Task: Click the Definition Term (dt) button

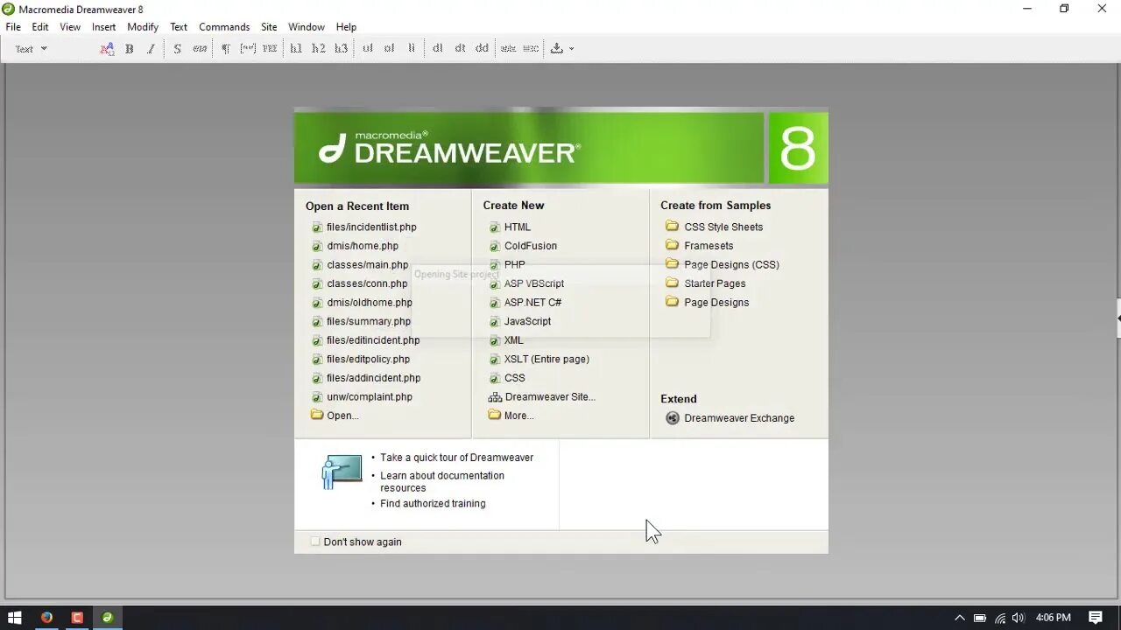Action: click(x=460, y=49)
